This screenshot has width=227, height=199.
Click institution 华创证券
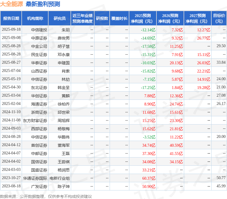pyautogui.click(x=39, y=96)
